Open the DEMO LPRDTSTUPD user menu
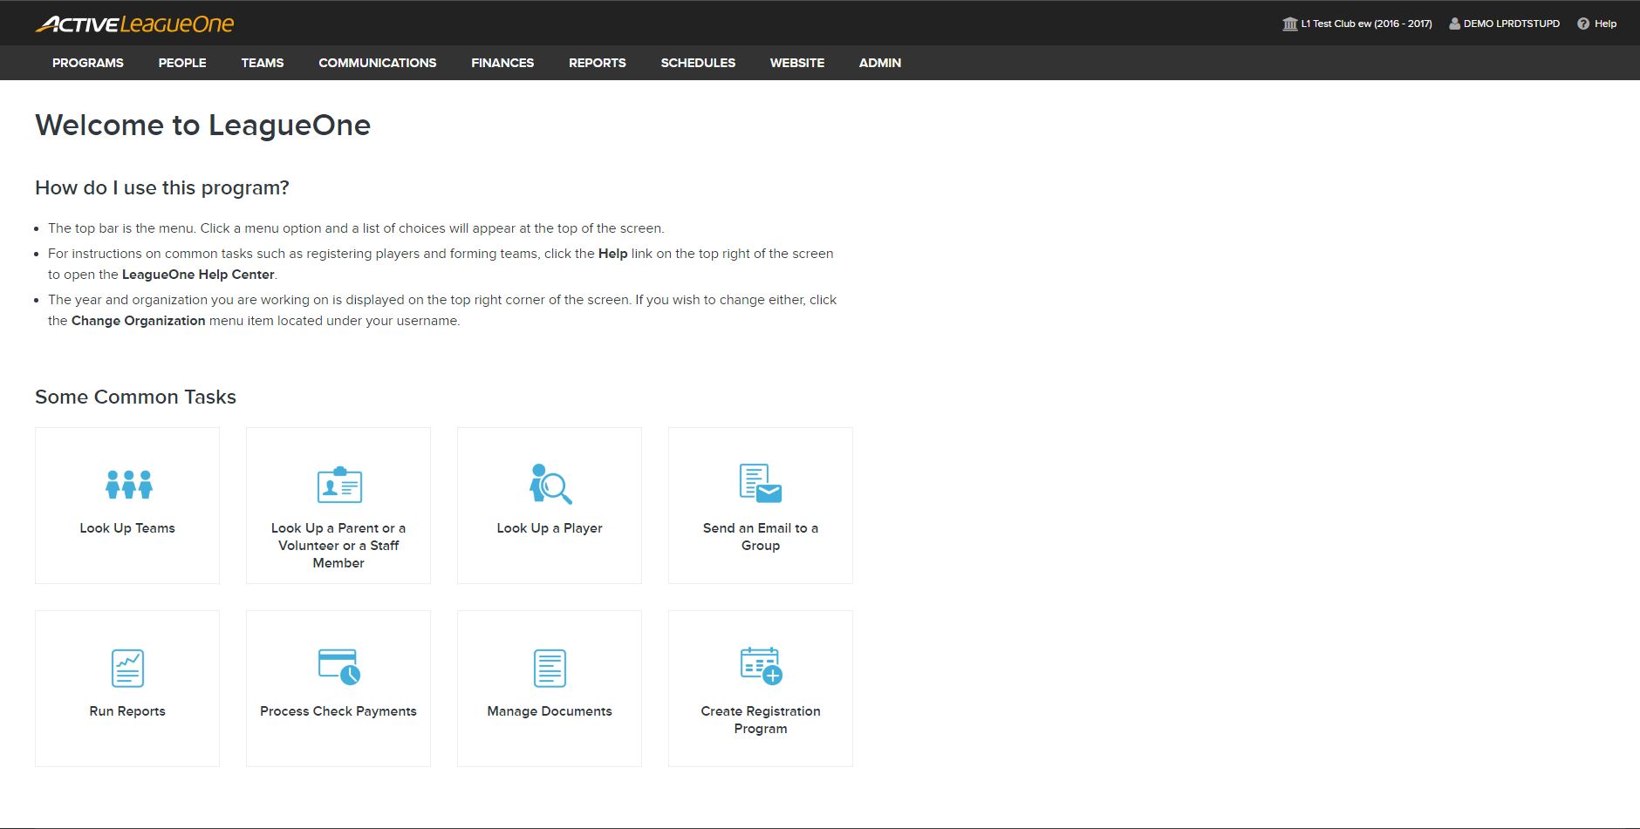1640x829 pixels. point(1512,24)
